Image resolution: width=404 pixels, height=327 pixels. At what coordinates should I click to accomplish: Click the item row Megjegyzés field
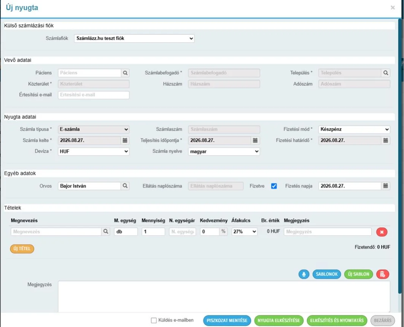(327, 231)
